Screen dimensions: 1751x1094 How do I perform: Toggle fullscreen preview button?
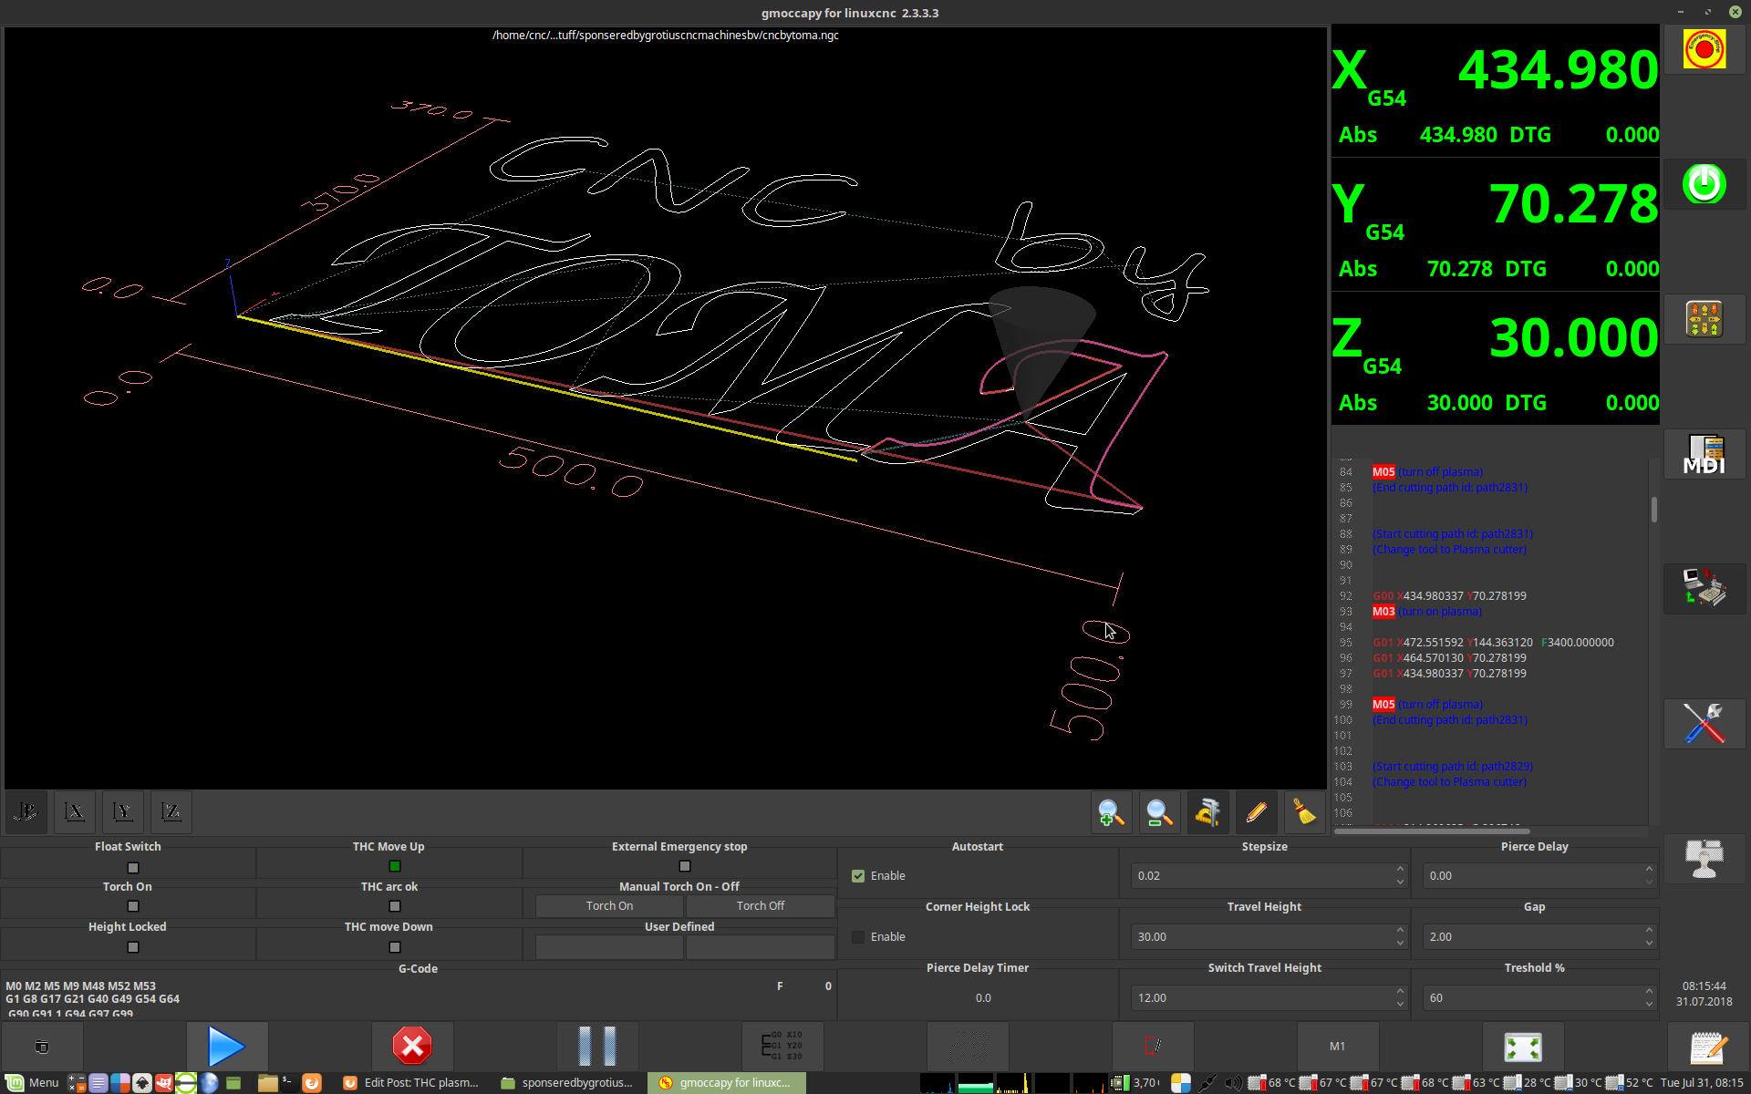1523,1046
